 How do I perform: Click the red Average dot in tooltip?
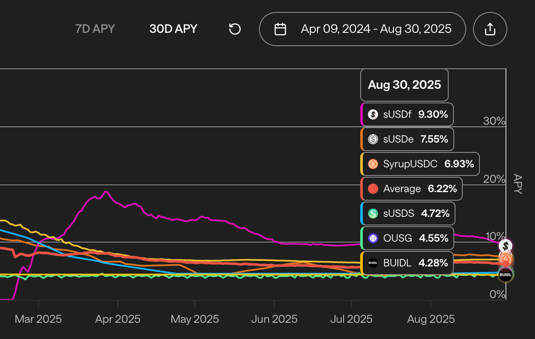click(373, 189)
